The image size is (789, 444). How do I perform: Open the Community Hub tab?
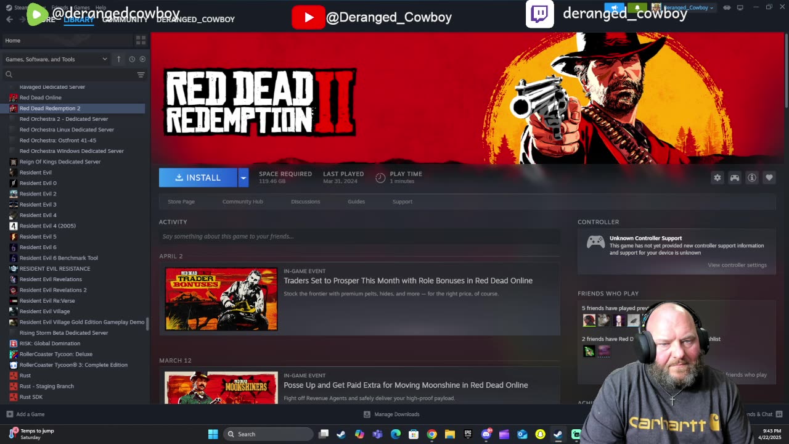[x=242, y=202]
